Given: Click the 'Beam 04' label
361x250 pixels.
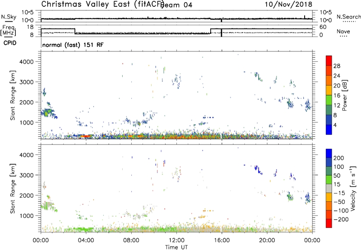Looking at the screenshot, I should 176,5.
